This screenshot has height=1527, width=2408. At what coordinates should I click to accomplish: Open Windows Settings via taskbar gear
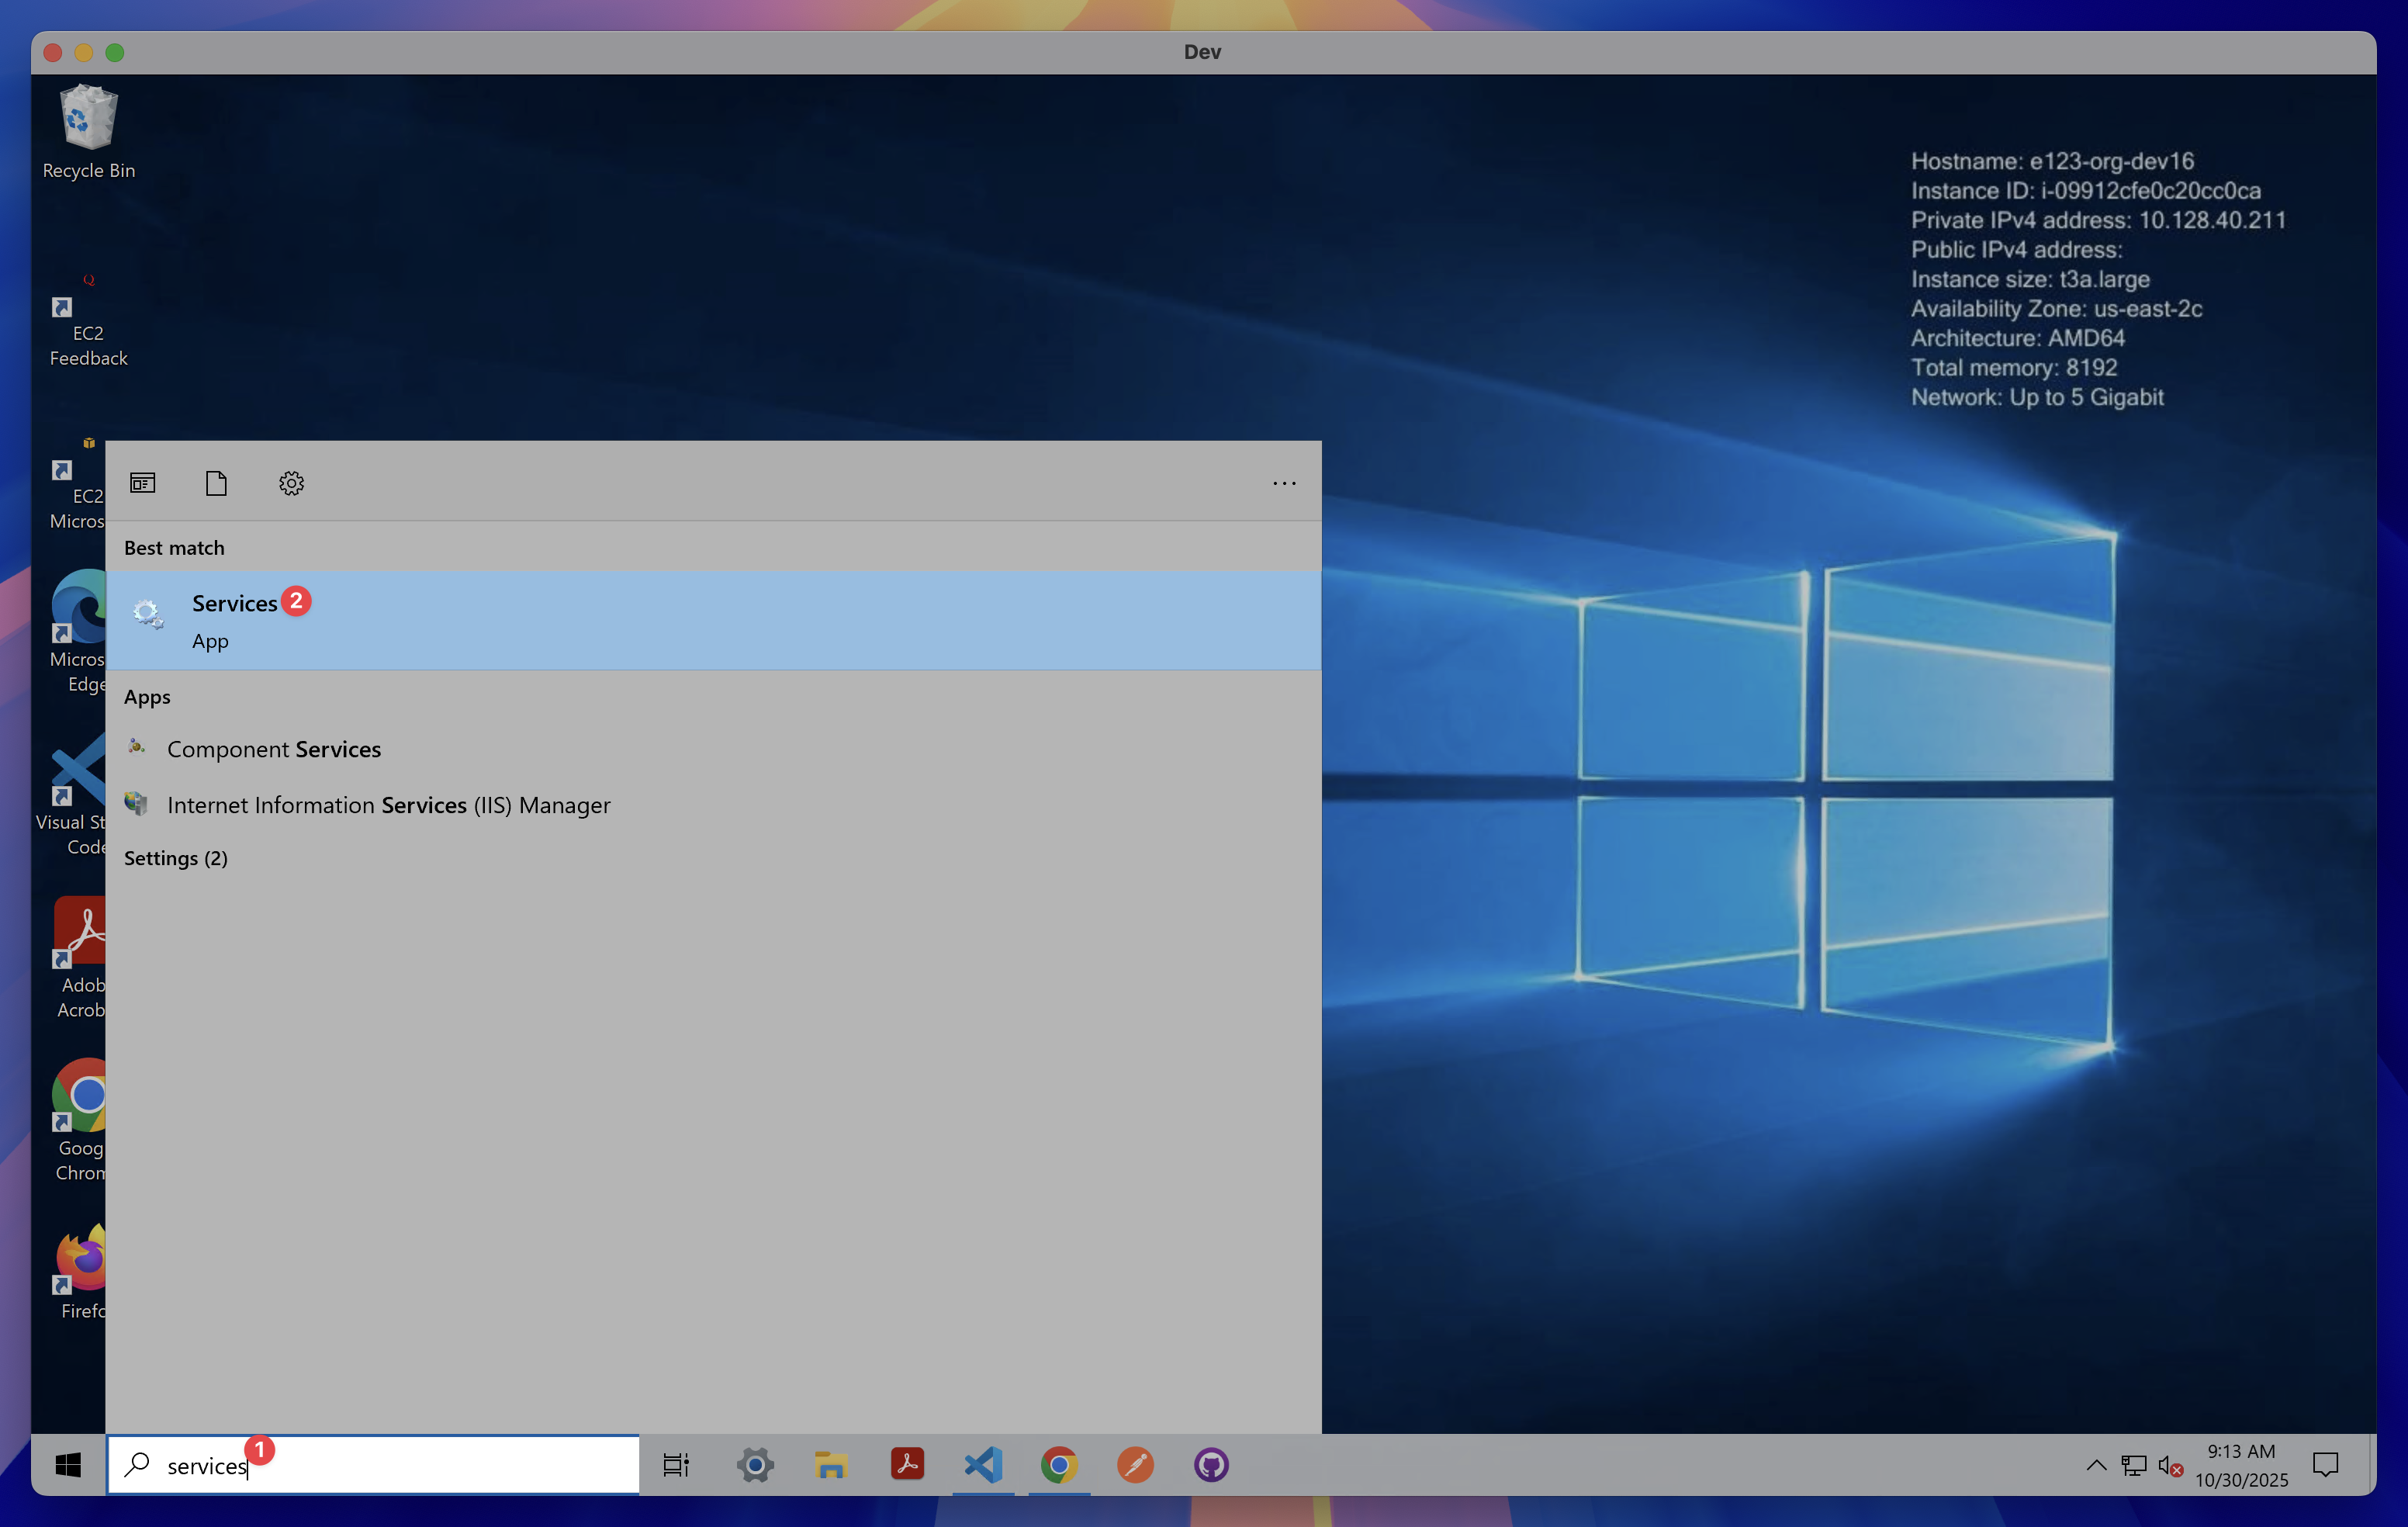click(x=755, y=1464)
